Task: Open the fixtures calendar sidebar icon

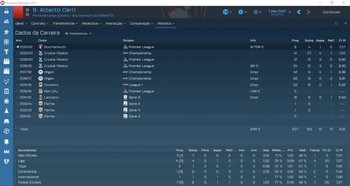Action: point(7,42)
